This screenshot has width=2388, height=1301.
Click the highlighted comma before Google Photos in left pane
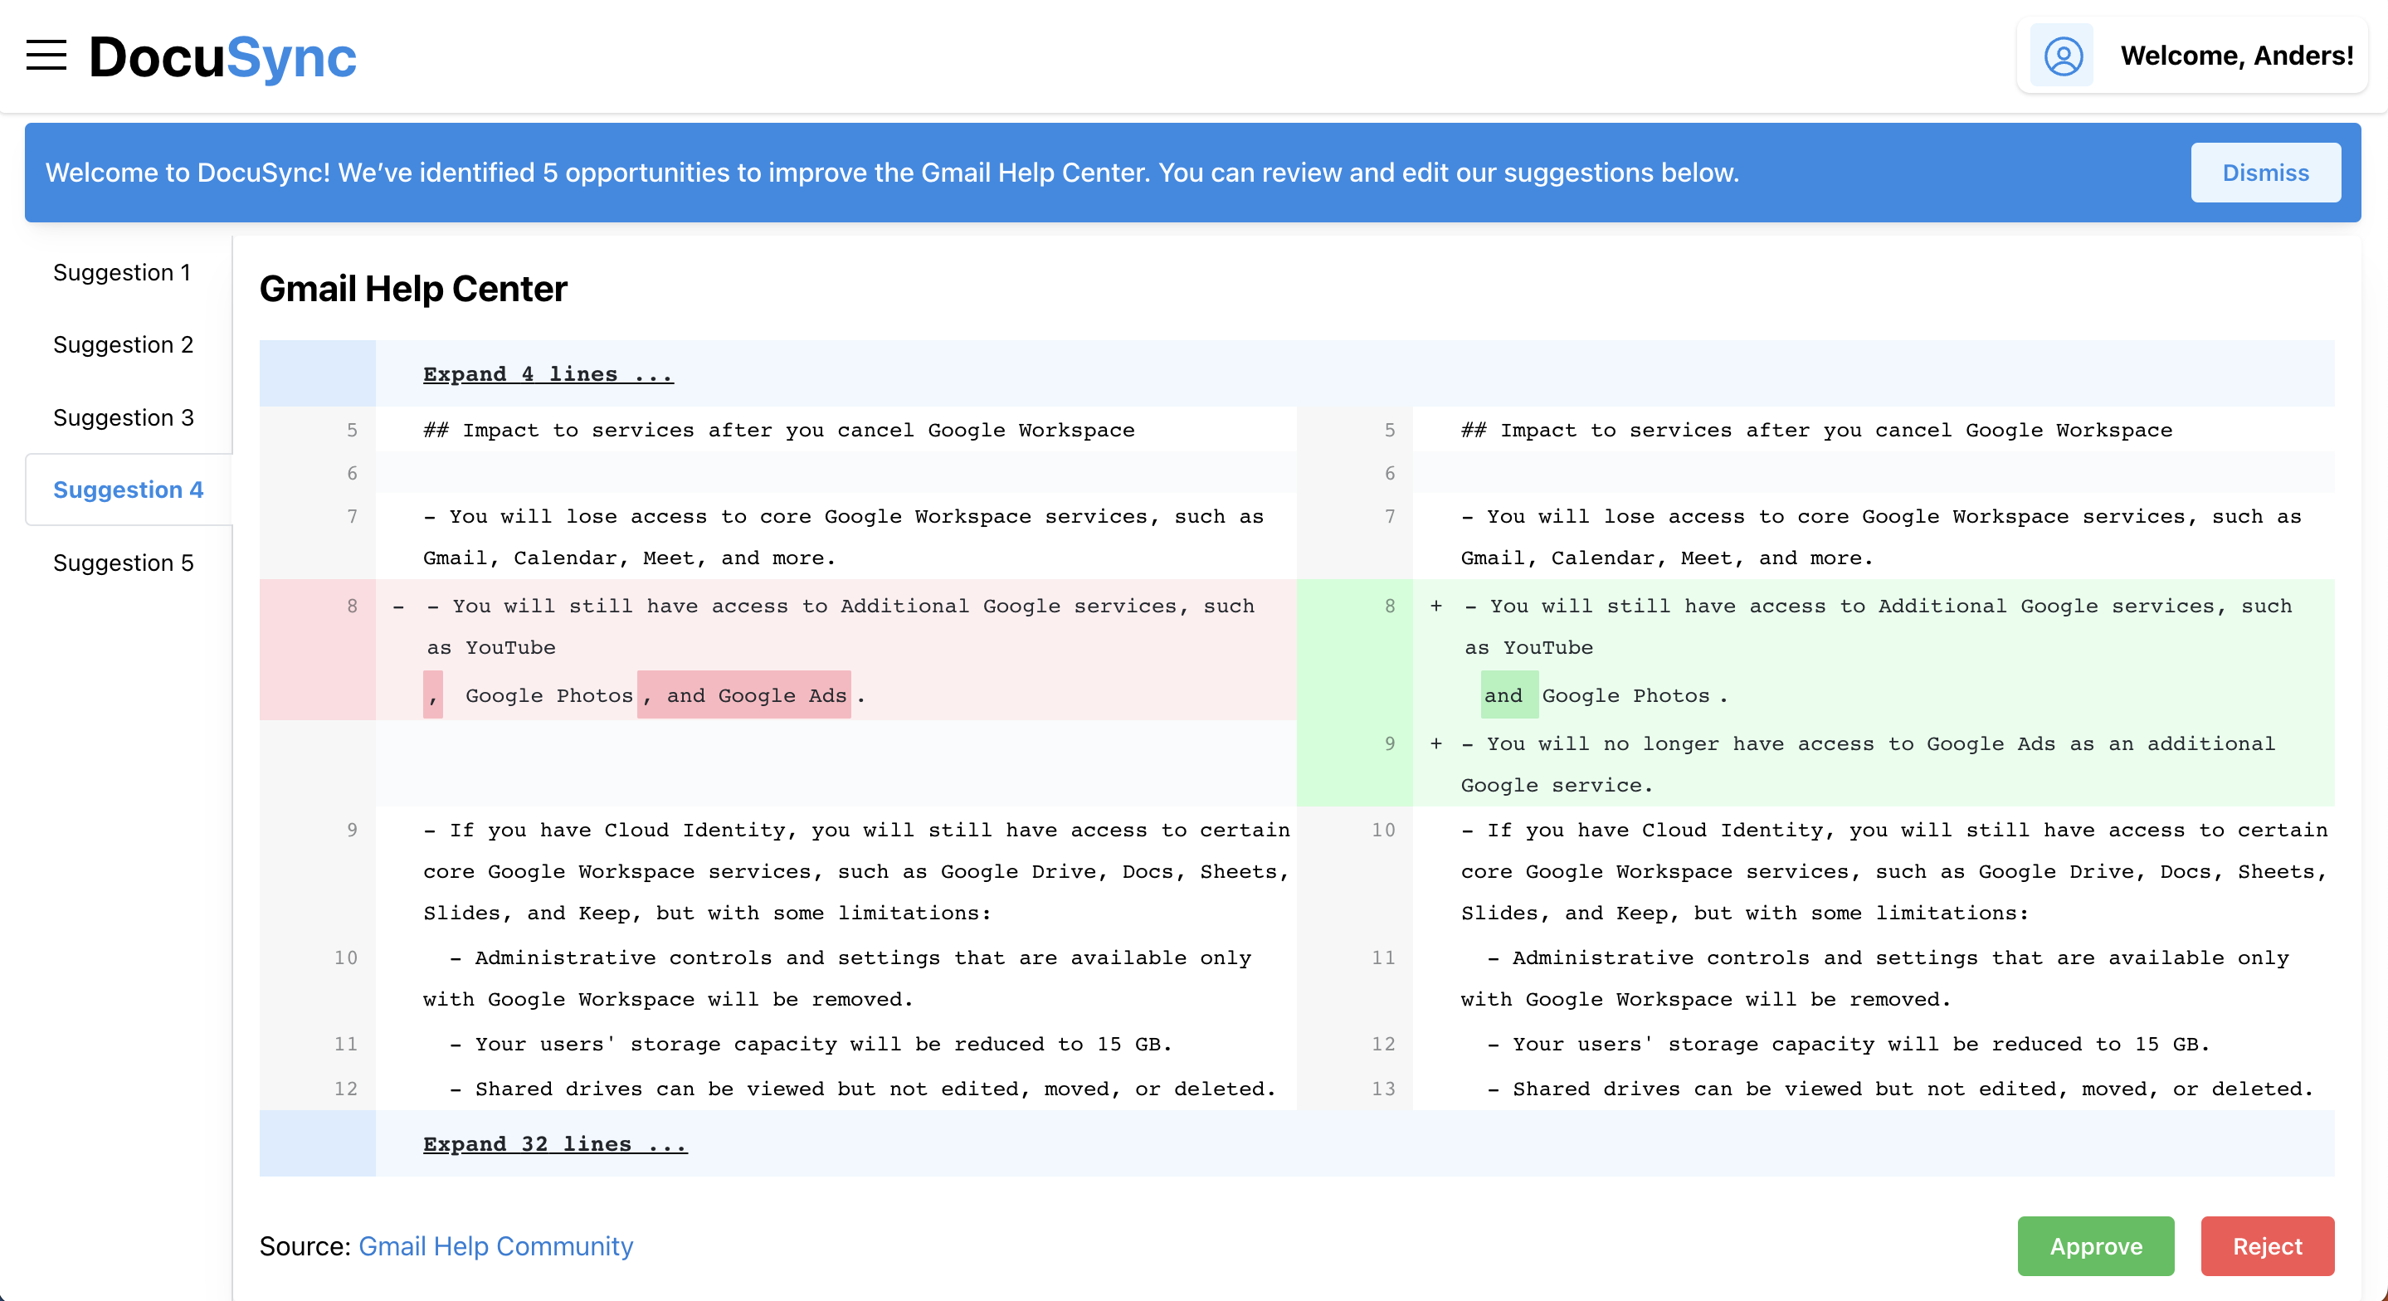433,694
